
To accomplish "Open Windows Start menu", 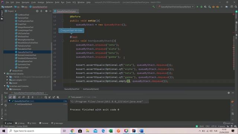I will coord(4,131).
